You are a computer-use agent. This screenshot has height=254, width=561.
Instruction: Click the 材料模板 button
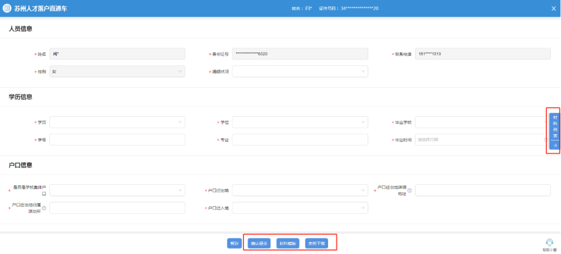(x=288, y=243)
